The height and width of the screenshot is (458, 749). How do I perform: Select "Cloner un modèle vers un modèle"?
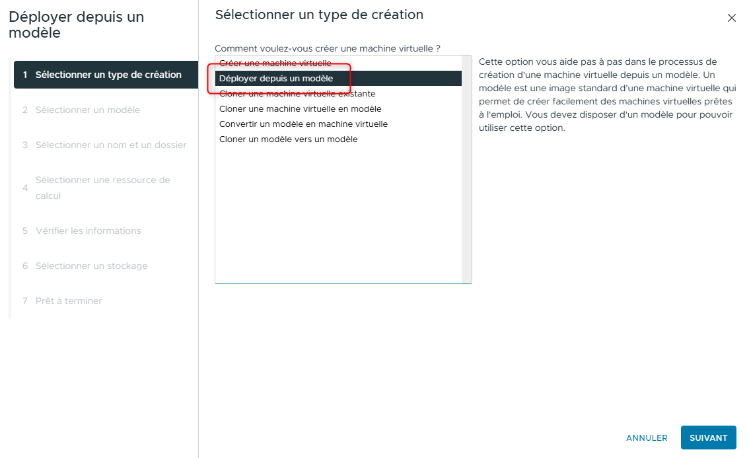[287, 139]
